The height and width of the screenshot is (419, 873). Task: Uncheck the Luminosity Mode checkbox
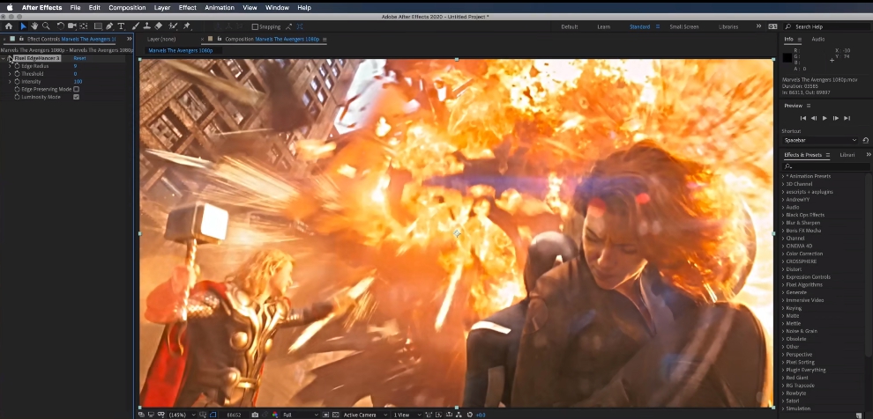pos(76,97)
